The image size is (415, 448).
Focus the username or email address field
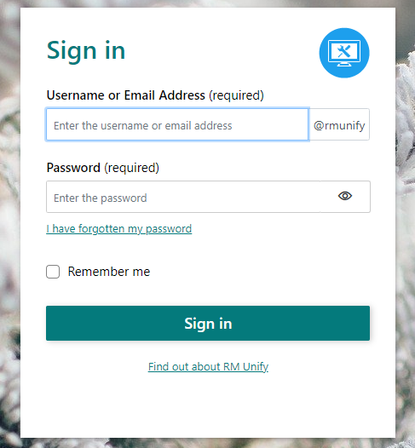(177, 124)
